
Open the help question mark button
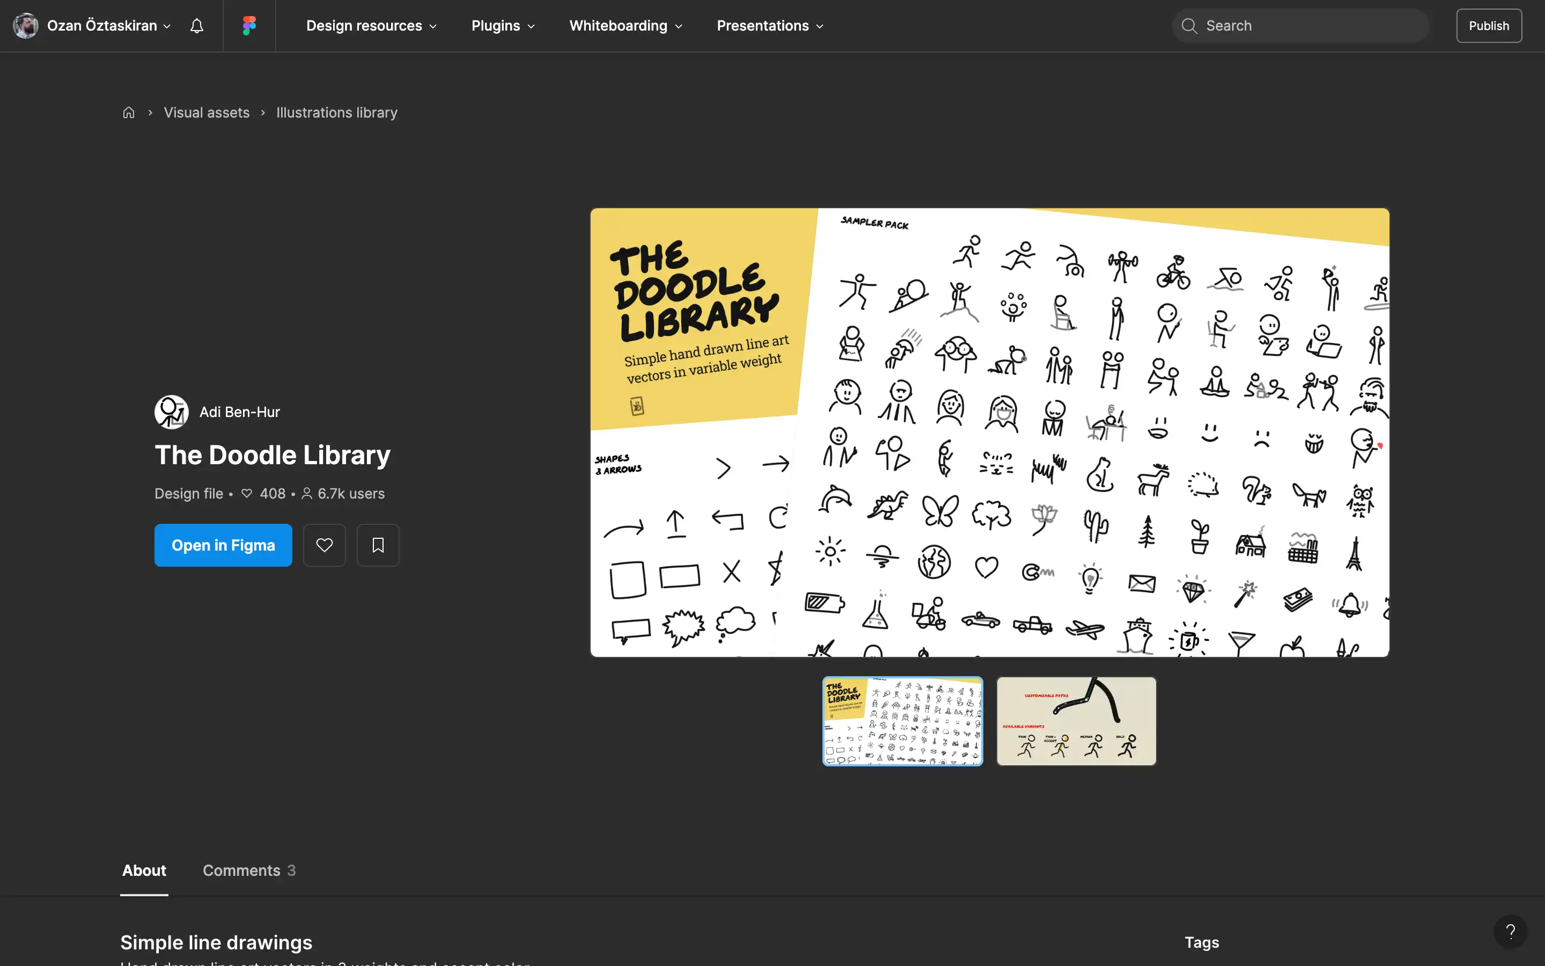1510,931
